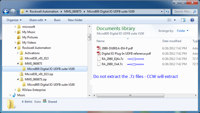This screenshot has height=113, width=200.
Task: Select the RA_2080_Ox4.7z file
Action: pyautogui.click(x=112, y=64)
